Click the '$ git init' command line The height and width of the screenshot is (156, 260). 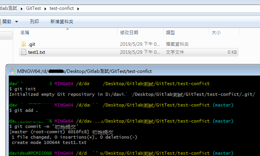pos(22,89)
